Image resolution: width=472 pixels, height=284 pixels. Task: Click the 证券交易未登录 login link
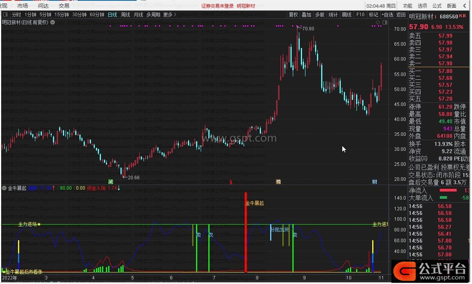218,6
